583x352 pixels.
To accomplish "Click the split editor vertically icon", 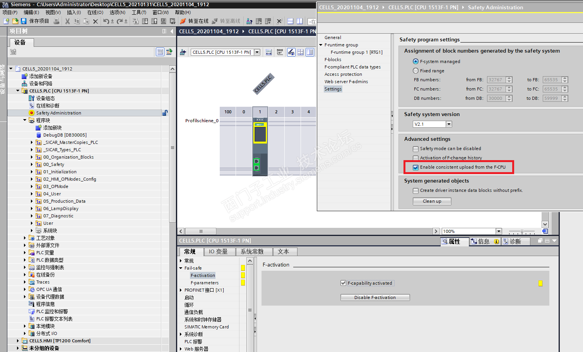I will tap(299, 21).
